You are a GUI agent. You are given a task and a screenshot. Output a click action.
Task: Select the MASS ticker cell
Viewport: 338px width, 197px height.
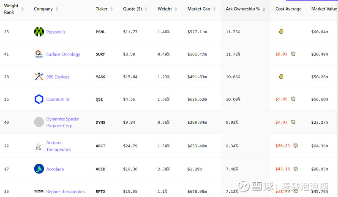point(101,77)
